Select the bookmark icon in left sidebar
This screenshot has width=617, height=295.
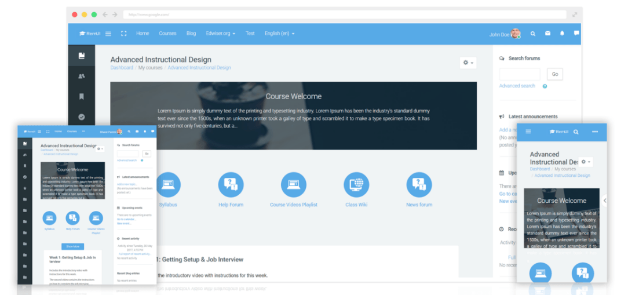82,96
